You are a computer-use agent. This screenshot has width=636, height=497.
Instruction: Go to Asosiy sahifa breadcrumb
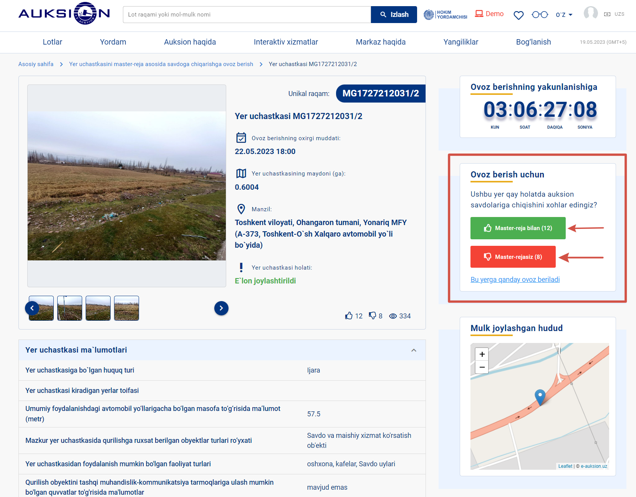(36, 64)
